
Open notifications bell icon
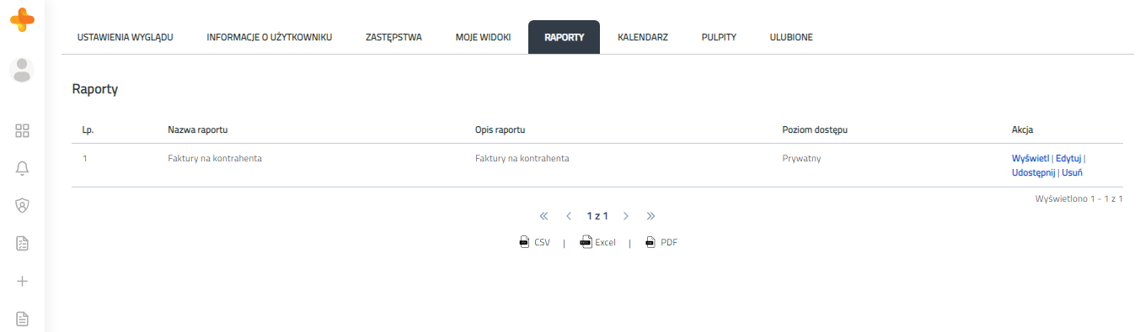pyautogui.click(x=23, y=168)
